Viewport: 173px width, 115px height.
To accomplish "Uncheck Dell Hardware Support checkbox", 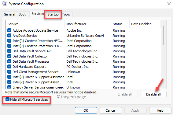I will (9, 66).
